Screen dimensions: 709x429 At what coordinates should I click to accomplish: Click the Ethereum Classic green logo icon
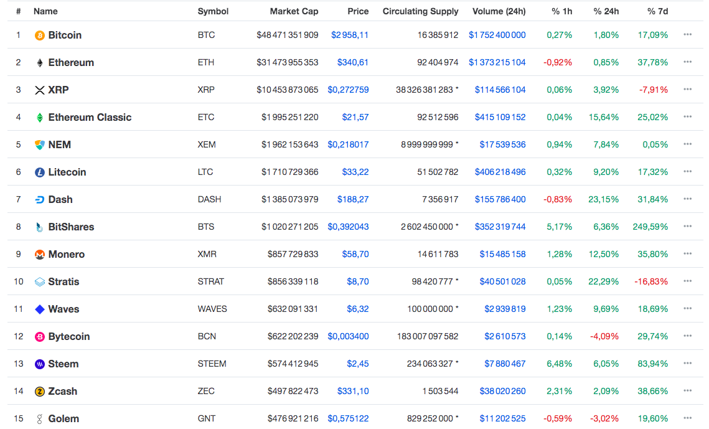pyautogui.click(x=40, y=118)
